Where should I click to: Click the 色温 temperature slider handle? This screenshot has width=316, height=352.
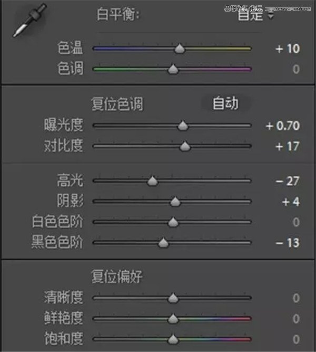point(180,49)
